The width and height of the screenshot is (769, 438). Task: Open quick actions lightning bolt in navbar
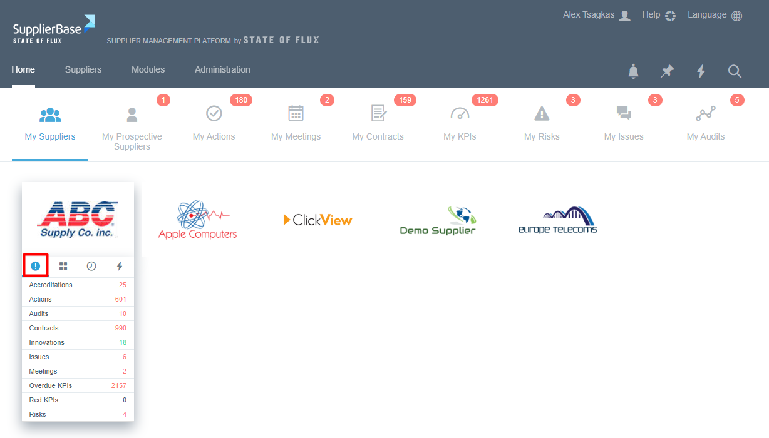click(701, 71)
